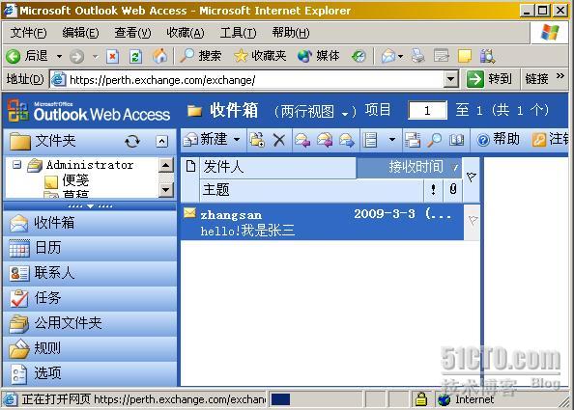Image resolution: width=574 pixels, height=410 pixels.
Task: Open the Contacts (联系人) shortcut
Action: click(90, 273)
